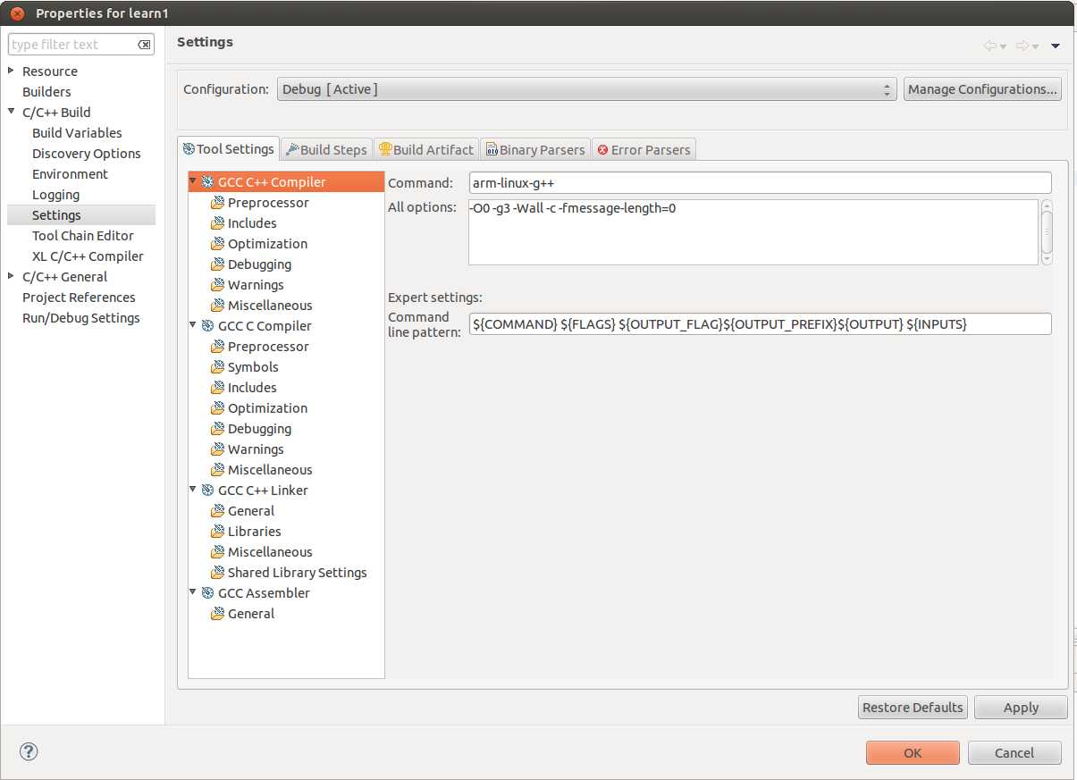Click the Shared Library Settings icon

coord(217,573)
